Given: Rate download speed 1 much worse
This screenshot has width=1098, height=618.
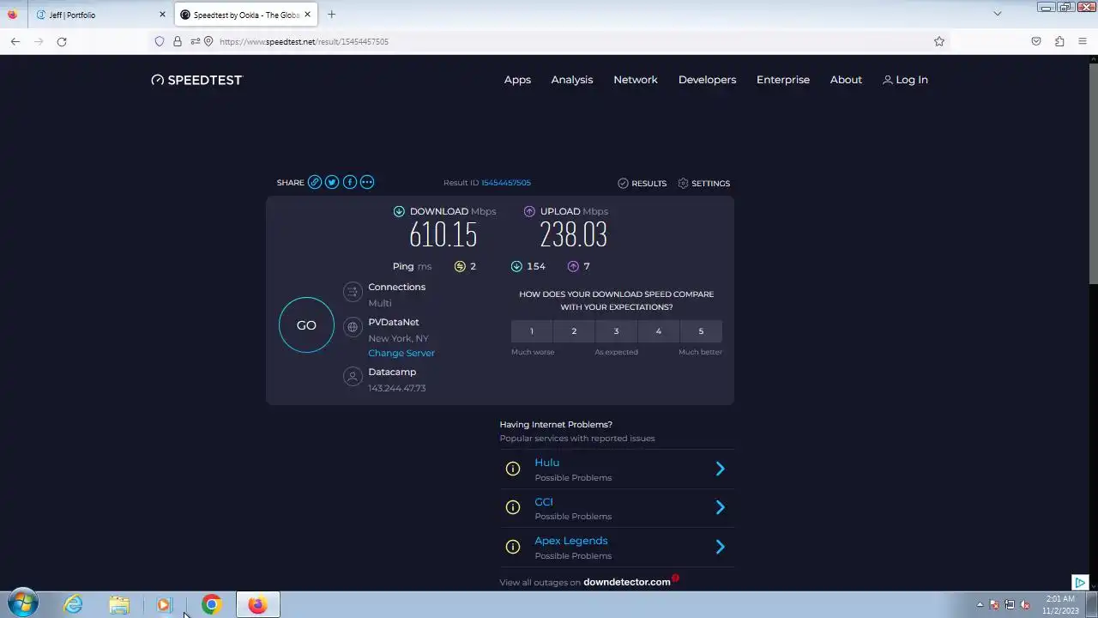Looking at the screenshot, I should click(531, 331).
